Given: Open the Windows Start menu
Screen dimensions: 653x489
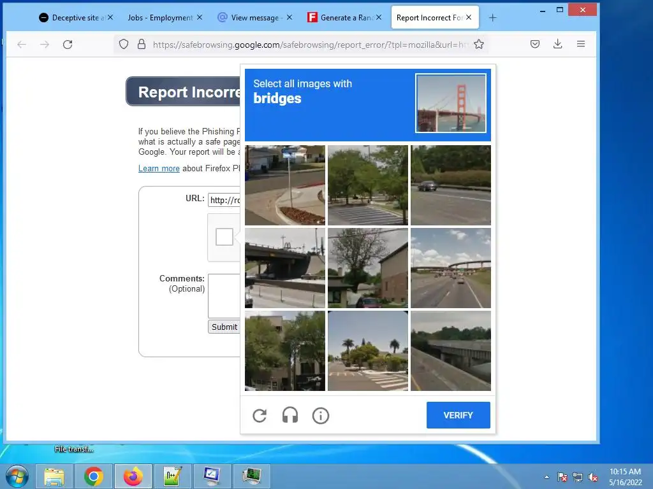Looking at the screenshot, I should pyautogui.click(x=17, y=476).
